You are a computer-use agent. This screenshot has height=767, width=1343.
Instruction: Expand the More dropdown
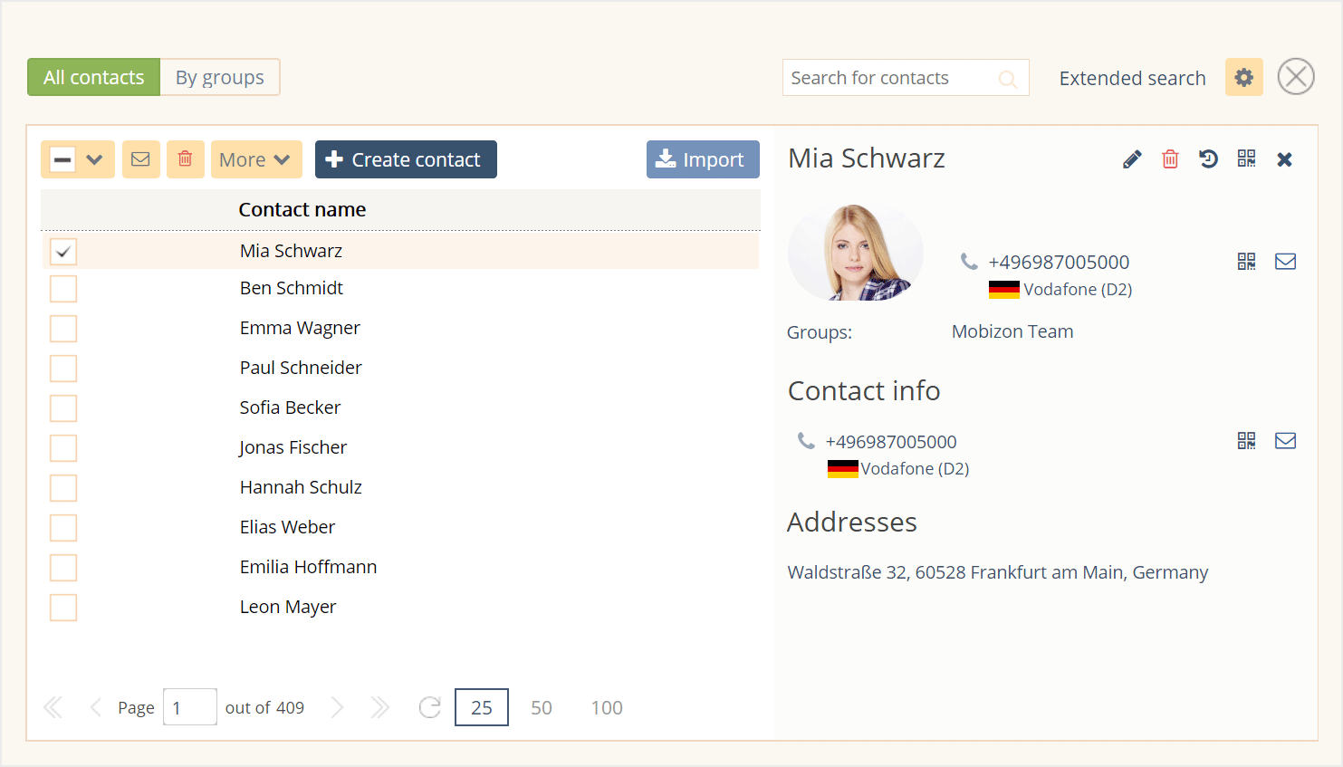[256, 159]
